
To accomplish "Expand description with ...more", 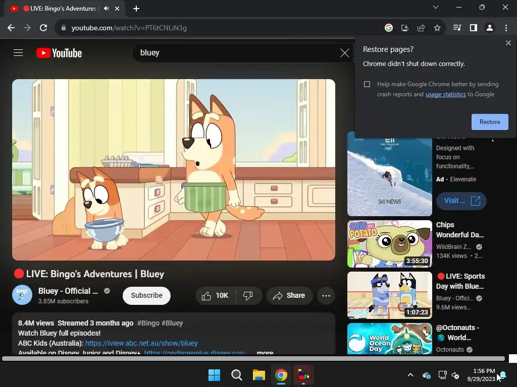I will coord(265,352).
